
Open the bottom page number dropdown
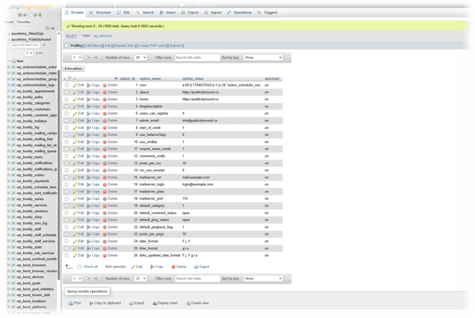tap(76, 278)
